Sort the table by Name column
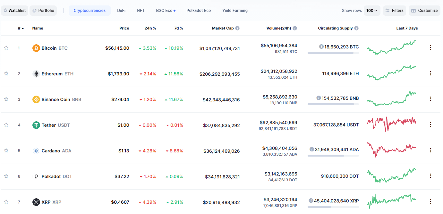The height and width of the screenshot is (214, 443). pos(38,28)
